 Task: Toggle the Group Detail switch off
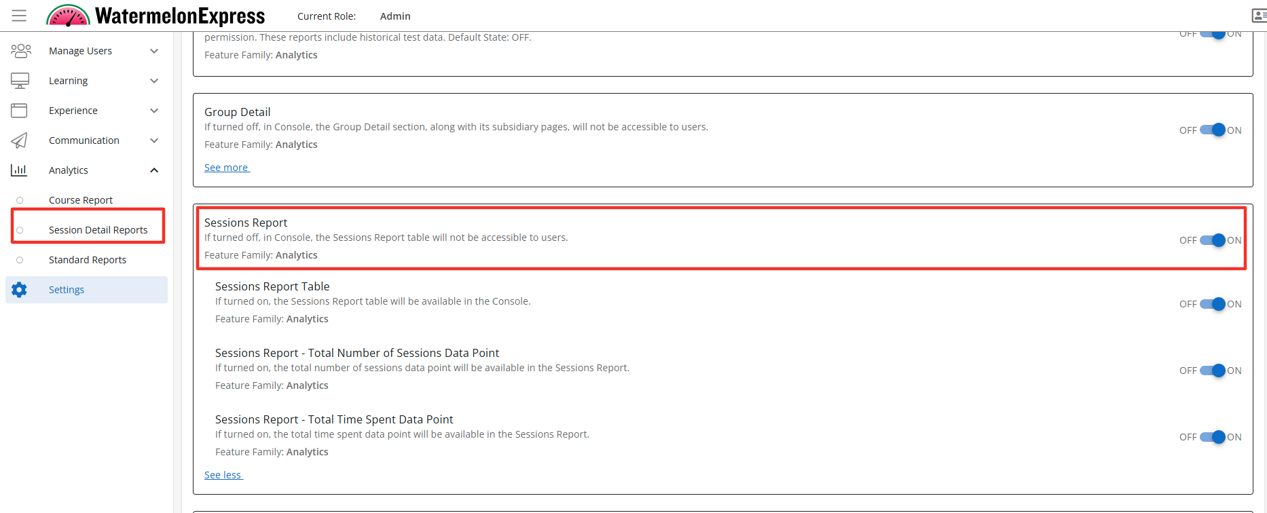point(1212,130)
